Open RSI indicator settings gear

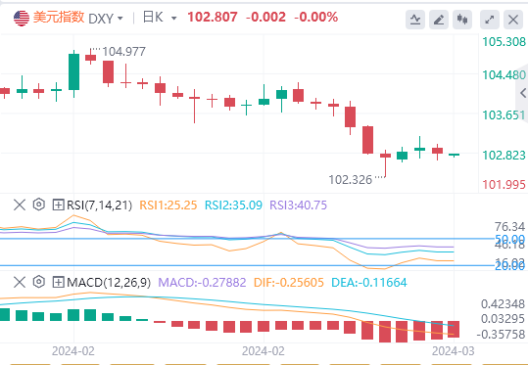point(39,205)
